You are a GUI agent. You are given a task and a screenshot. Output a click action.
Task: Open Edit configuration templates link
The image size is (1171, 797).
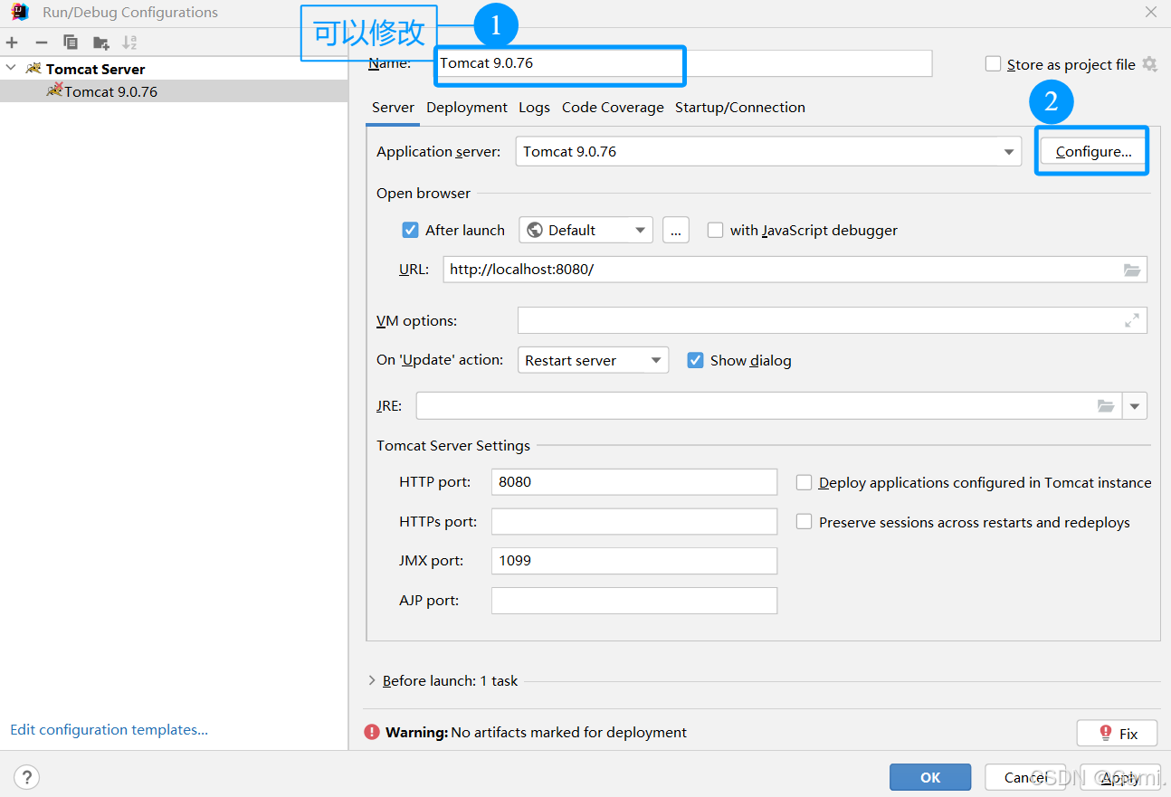click(x=109, y=730)
